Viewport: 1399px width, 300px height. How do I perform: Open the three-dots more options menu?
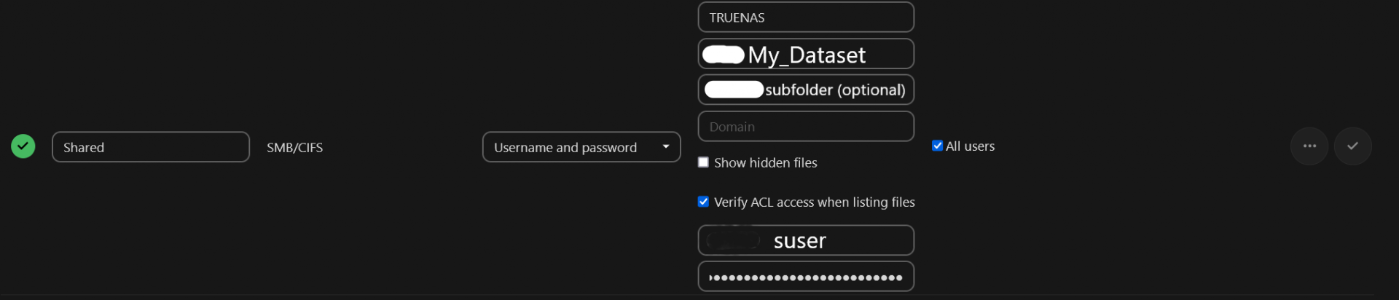click(x=1309, y=146)
